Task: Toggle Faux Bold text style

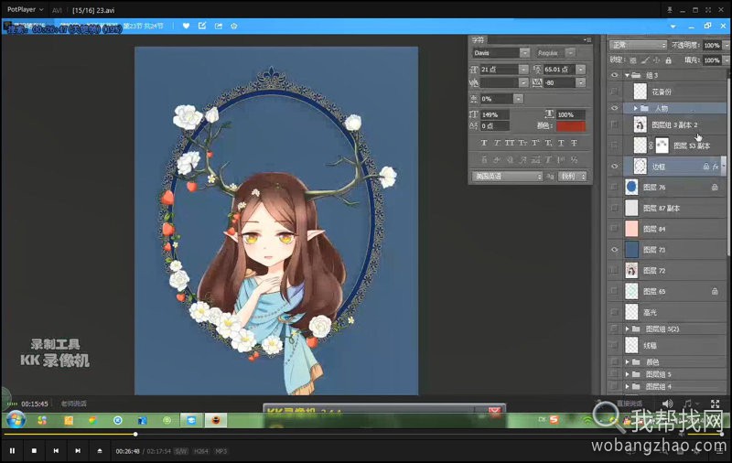Action: tap(484, 143)
